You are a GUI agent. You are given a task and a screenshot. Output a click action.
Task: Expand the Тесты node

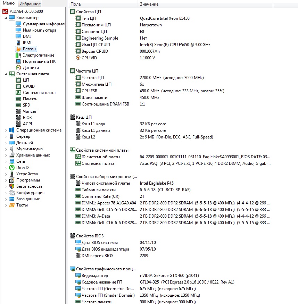(6, 205)
